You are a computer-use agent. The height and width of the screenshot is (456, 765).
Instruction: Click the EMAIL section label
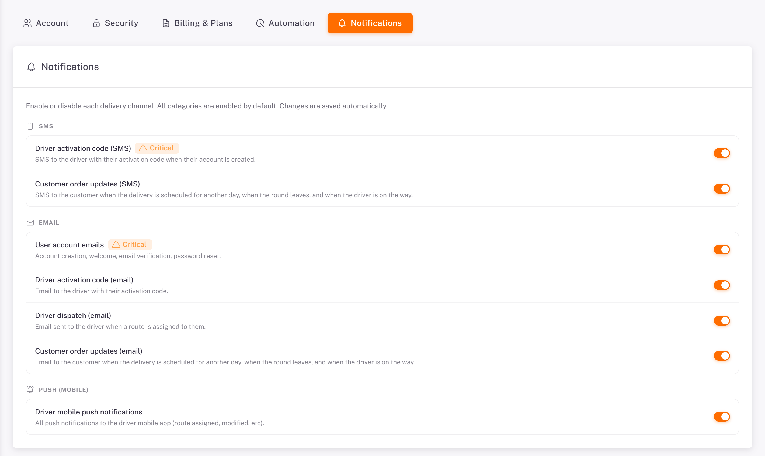pyautogui.click(x=49, y=223)
